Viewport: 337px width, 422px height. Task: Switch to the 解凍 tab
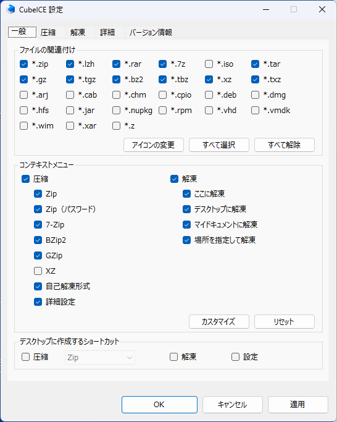pos(78,33)
